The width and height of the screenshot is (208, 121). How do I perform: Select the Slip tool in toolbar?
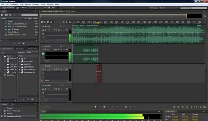click(x=53, y=8)
